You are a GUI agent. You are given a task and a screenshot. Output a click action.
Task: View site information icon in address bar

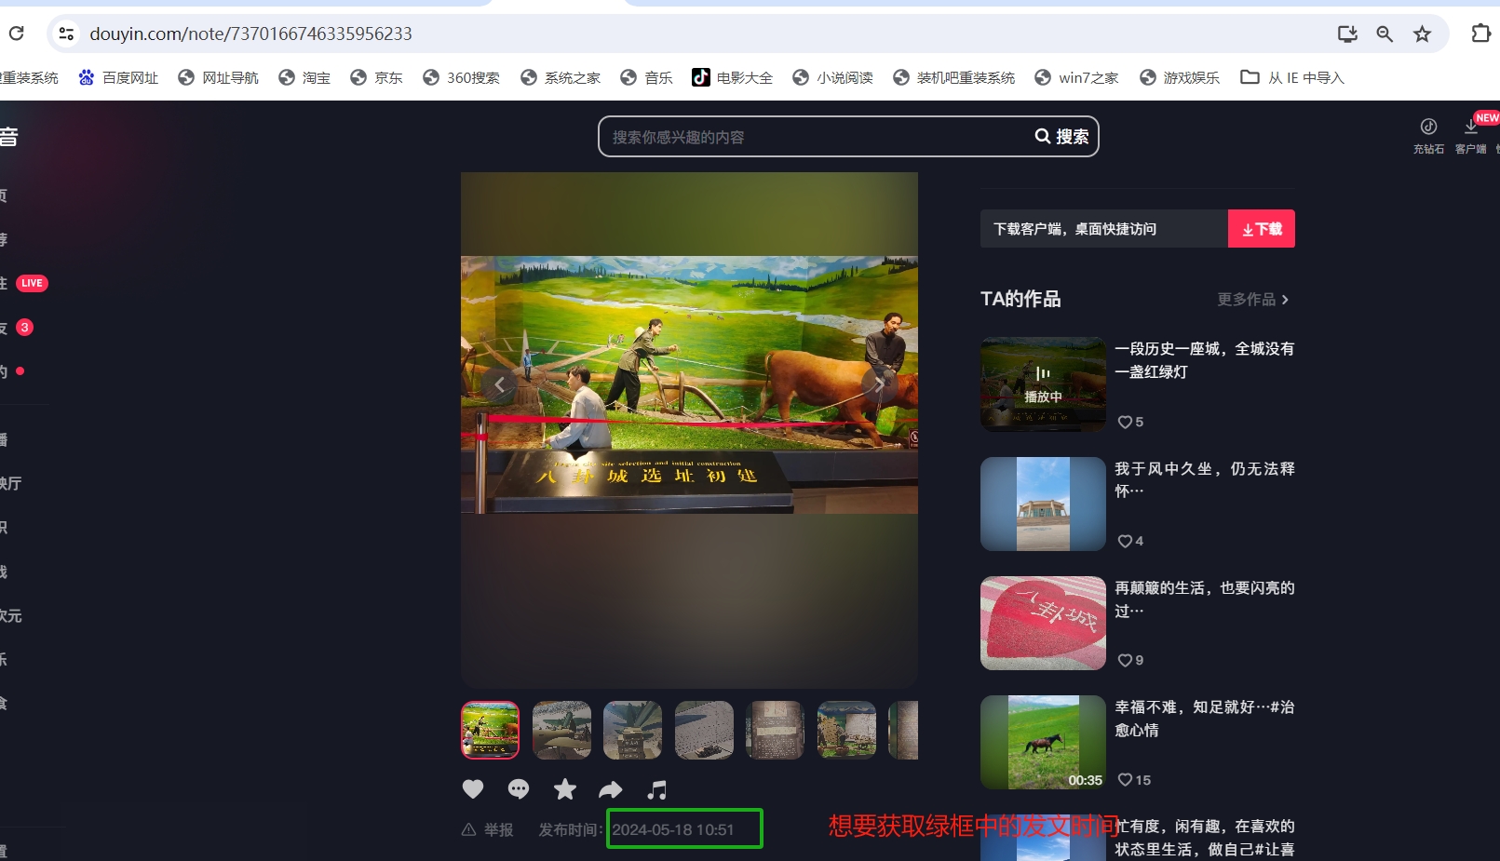tap(66, 34)
